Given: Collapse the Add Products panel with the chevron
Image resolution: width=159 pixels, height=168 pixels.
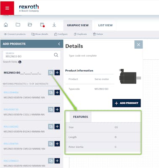Looking at the screenshot, I should 59,44.
